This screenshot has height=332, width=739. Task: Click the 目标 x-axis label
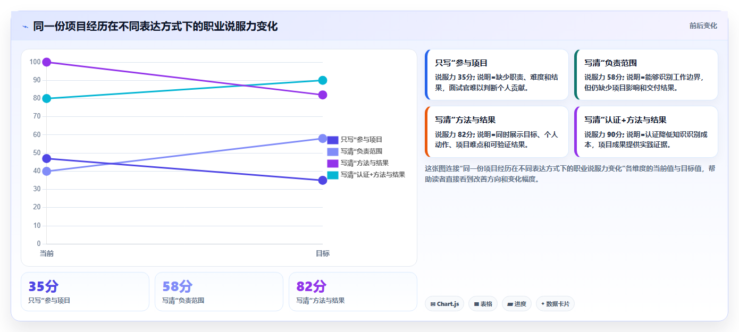click(322, 253)
